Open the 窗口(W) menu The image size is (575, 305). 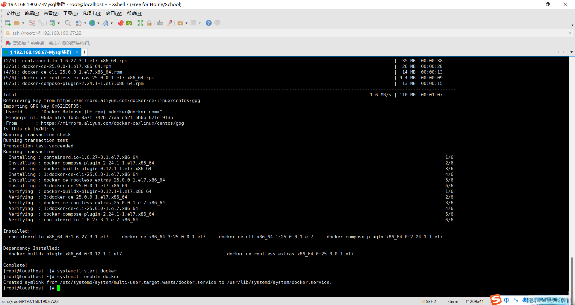point(114,13)
